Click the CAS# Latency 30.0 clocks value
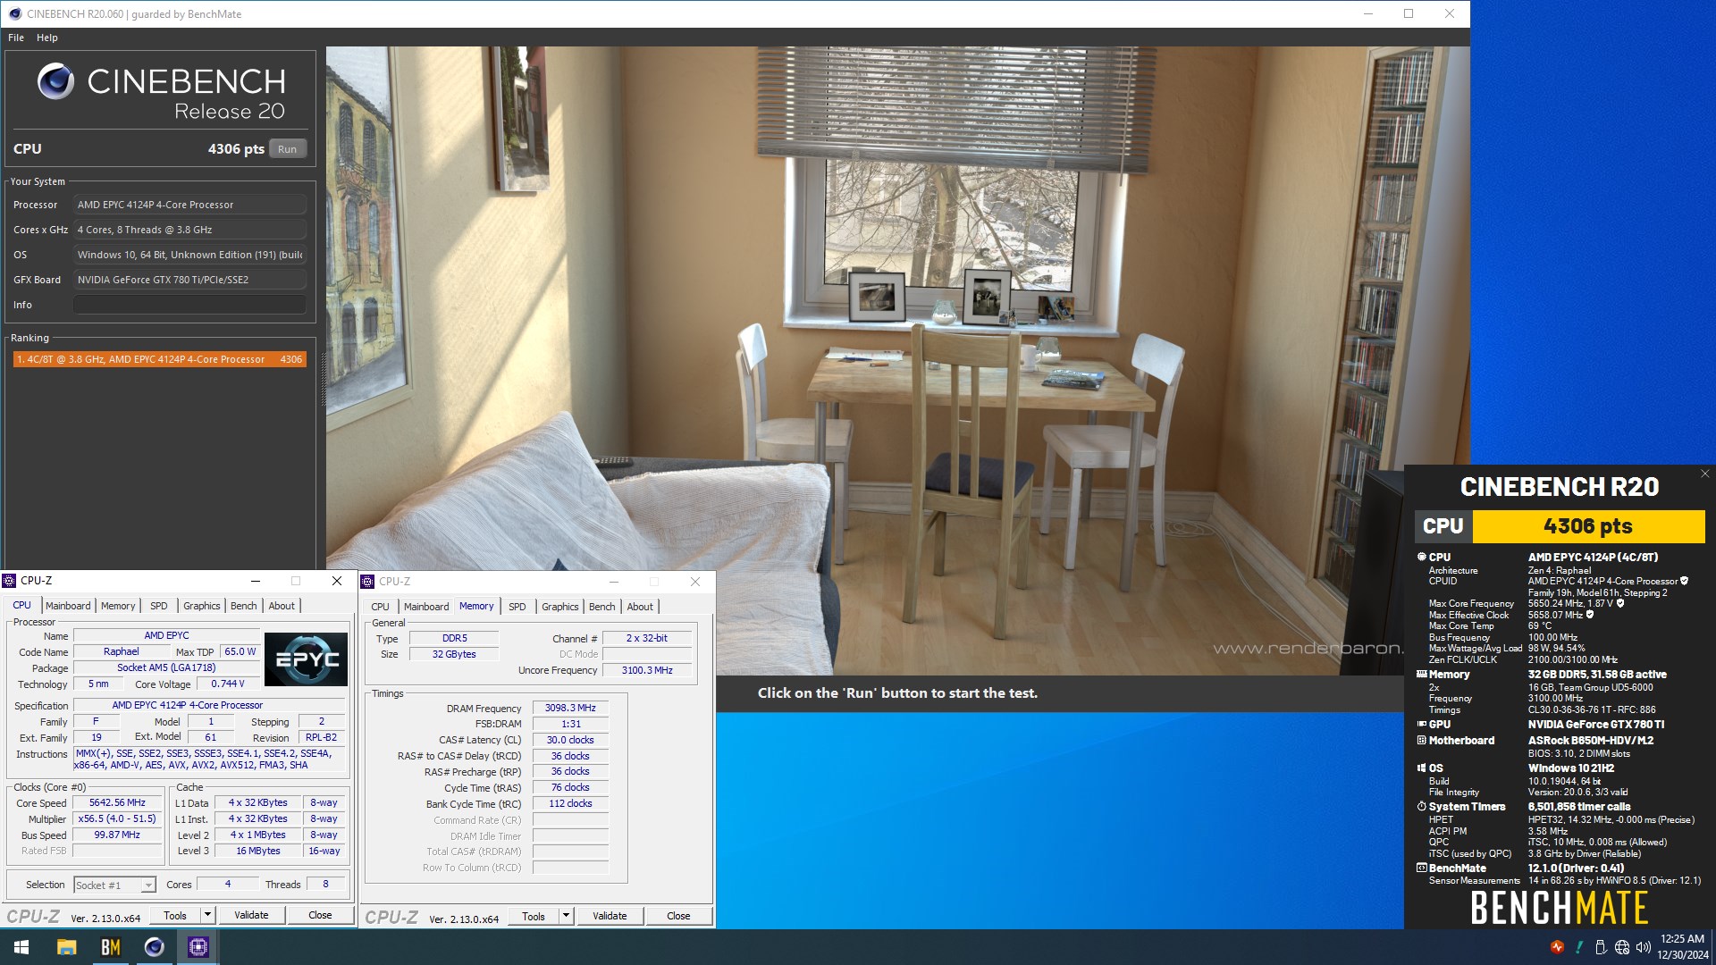Viewport: 1716px width, 965px height. [x=570, y=740]
